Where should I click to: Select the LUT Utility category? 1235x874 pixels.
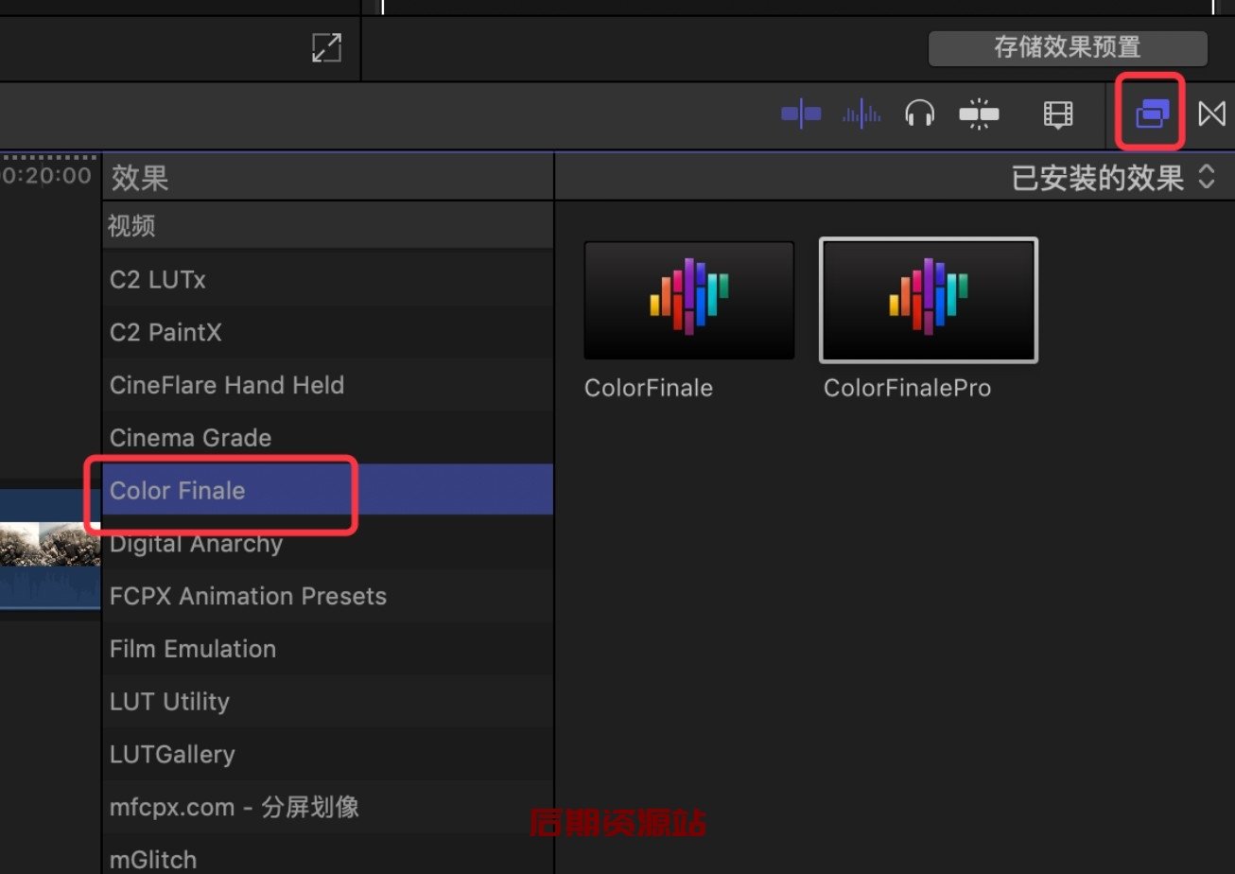click(327, 702)
